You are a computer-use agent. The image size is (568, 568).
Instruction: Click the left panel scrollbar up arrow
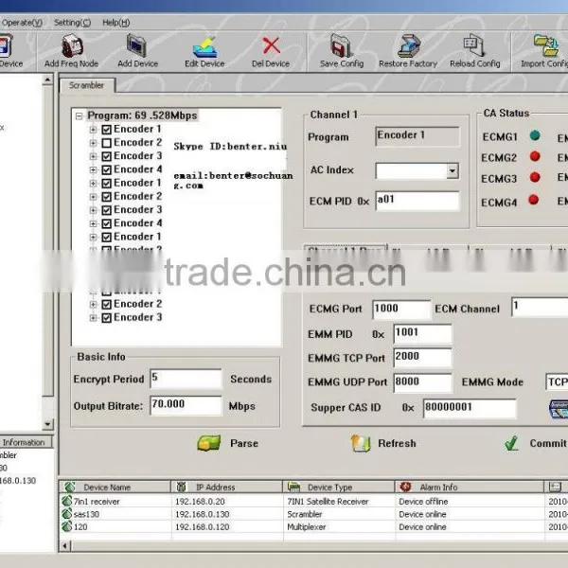48,80
